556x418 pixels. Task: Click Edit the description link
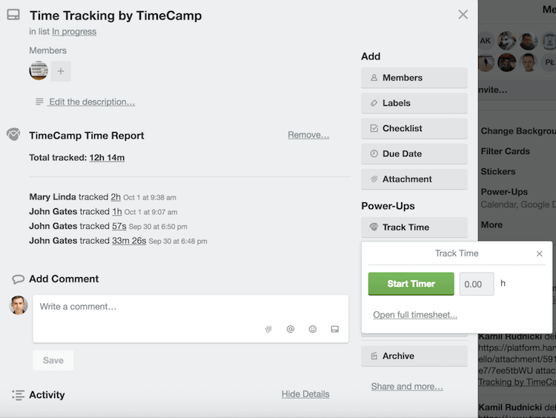[92, 102]
